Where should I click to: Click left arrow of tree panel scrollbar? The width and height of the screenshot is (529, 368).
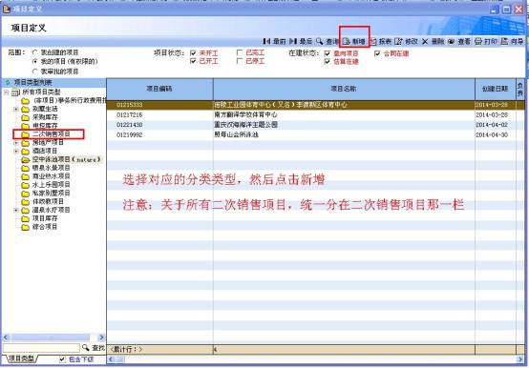6,337
